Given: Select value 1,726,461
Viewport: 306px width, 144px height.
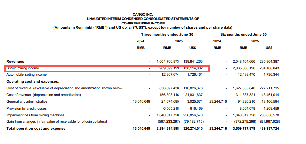Looking at the screenshot, I should pyautogui.click(x=195, y=74).
